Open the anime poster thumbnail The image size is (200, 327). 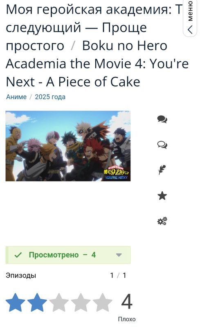(68, 146)
